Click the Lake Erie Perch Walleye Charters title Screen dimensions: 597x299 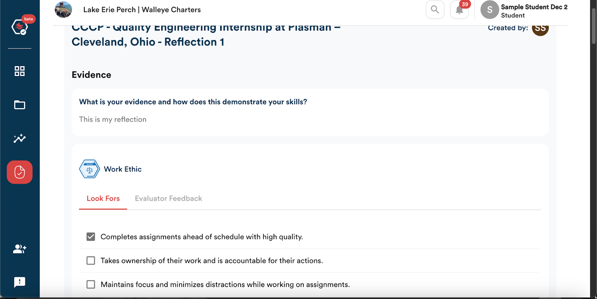click(142, 10)
